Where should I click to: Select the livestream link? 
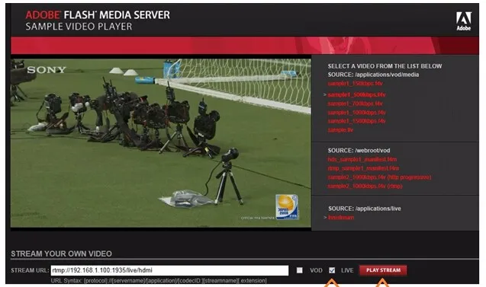click(341, 218)
